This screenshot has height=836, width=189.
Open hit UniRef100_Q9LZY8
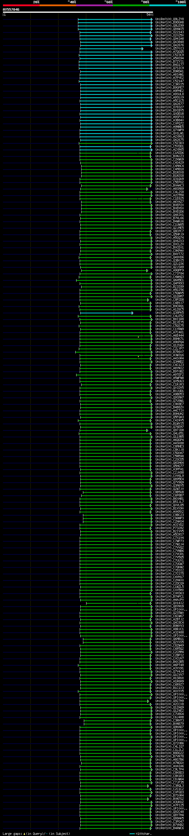[170, 19]
